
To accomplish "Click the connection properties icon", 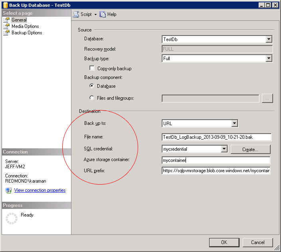I will pos(9,190).
